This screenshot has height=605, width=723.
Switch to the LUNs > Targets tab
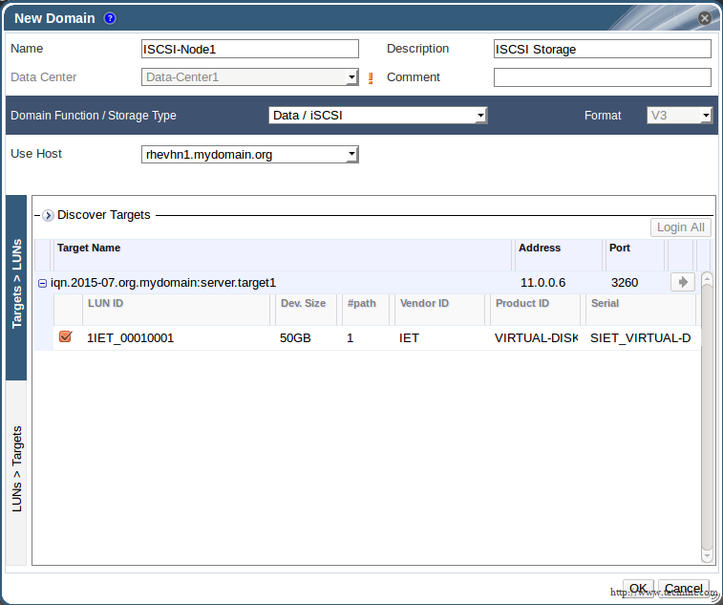(x=16, y=470)
